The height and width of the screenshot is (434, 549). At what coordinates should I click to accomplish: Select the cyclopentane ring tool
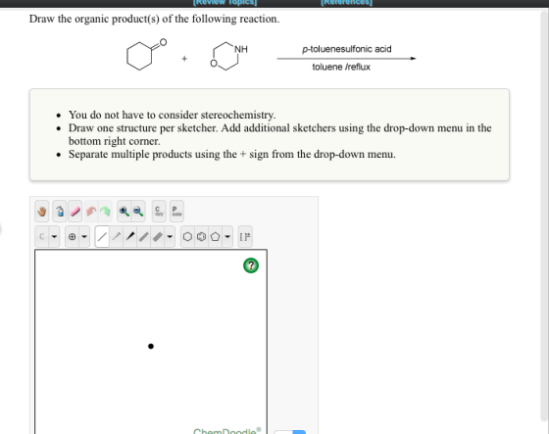tap(216, 237)
